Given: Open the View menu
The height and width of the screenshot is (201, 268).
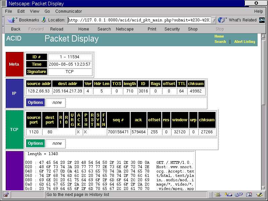Looking at the screenshot, I should (x=35, y=11).
